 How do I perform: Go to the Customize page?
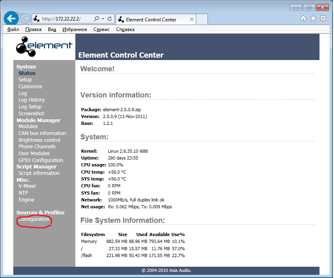pos(30,87)
